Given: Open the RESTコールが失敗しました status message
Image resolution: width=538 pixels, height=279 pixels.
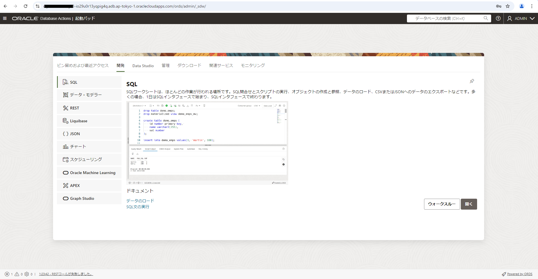Looking at the screenshot, I should pyautogui.click(x=66, y=274).
